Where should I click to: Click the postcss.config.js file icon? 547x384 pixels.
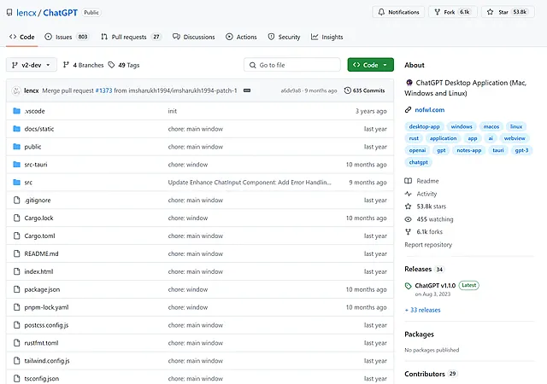(16, 325)
